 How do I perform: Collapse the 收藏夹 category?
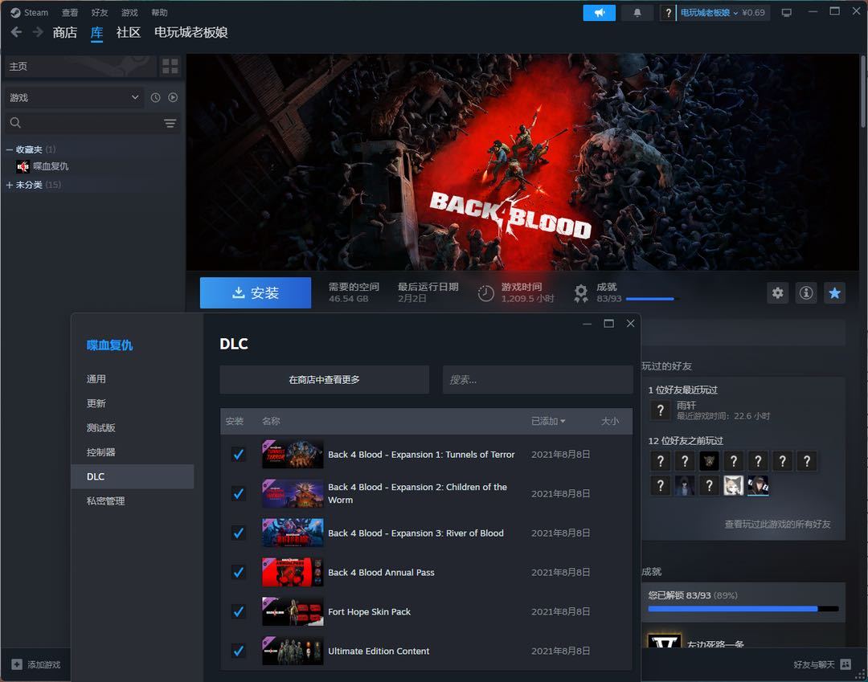[x=10, y=149]
